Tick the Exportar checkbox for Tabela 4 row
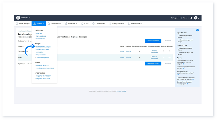 pos(163,51)
